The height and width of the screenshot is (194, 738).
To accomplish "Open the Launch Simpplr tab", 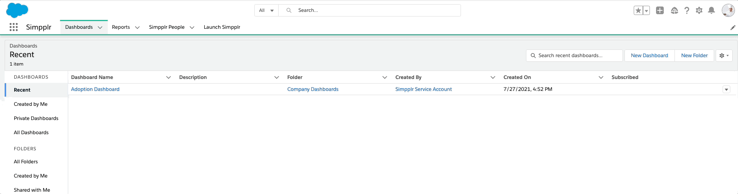I will (x=222, y=27).
